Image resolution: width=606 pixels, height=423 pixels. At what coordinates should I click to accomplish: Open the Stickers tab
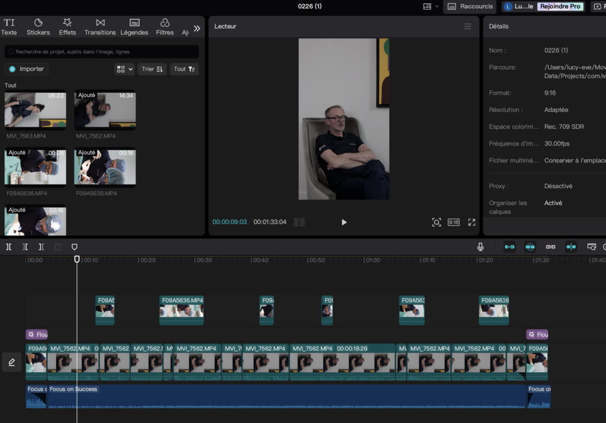pyautogui.click(x=38, y=27)
